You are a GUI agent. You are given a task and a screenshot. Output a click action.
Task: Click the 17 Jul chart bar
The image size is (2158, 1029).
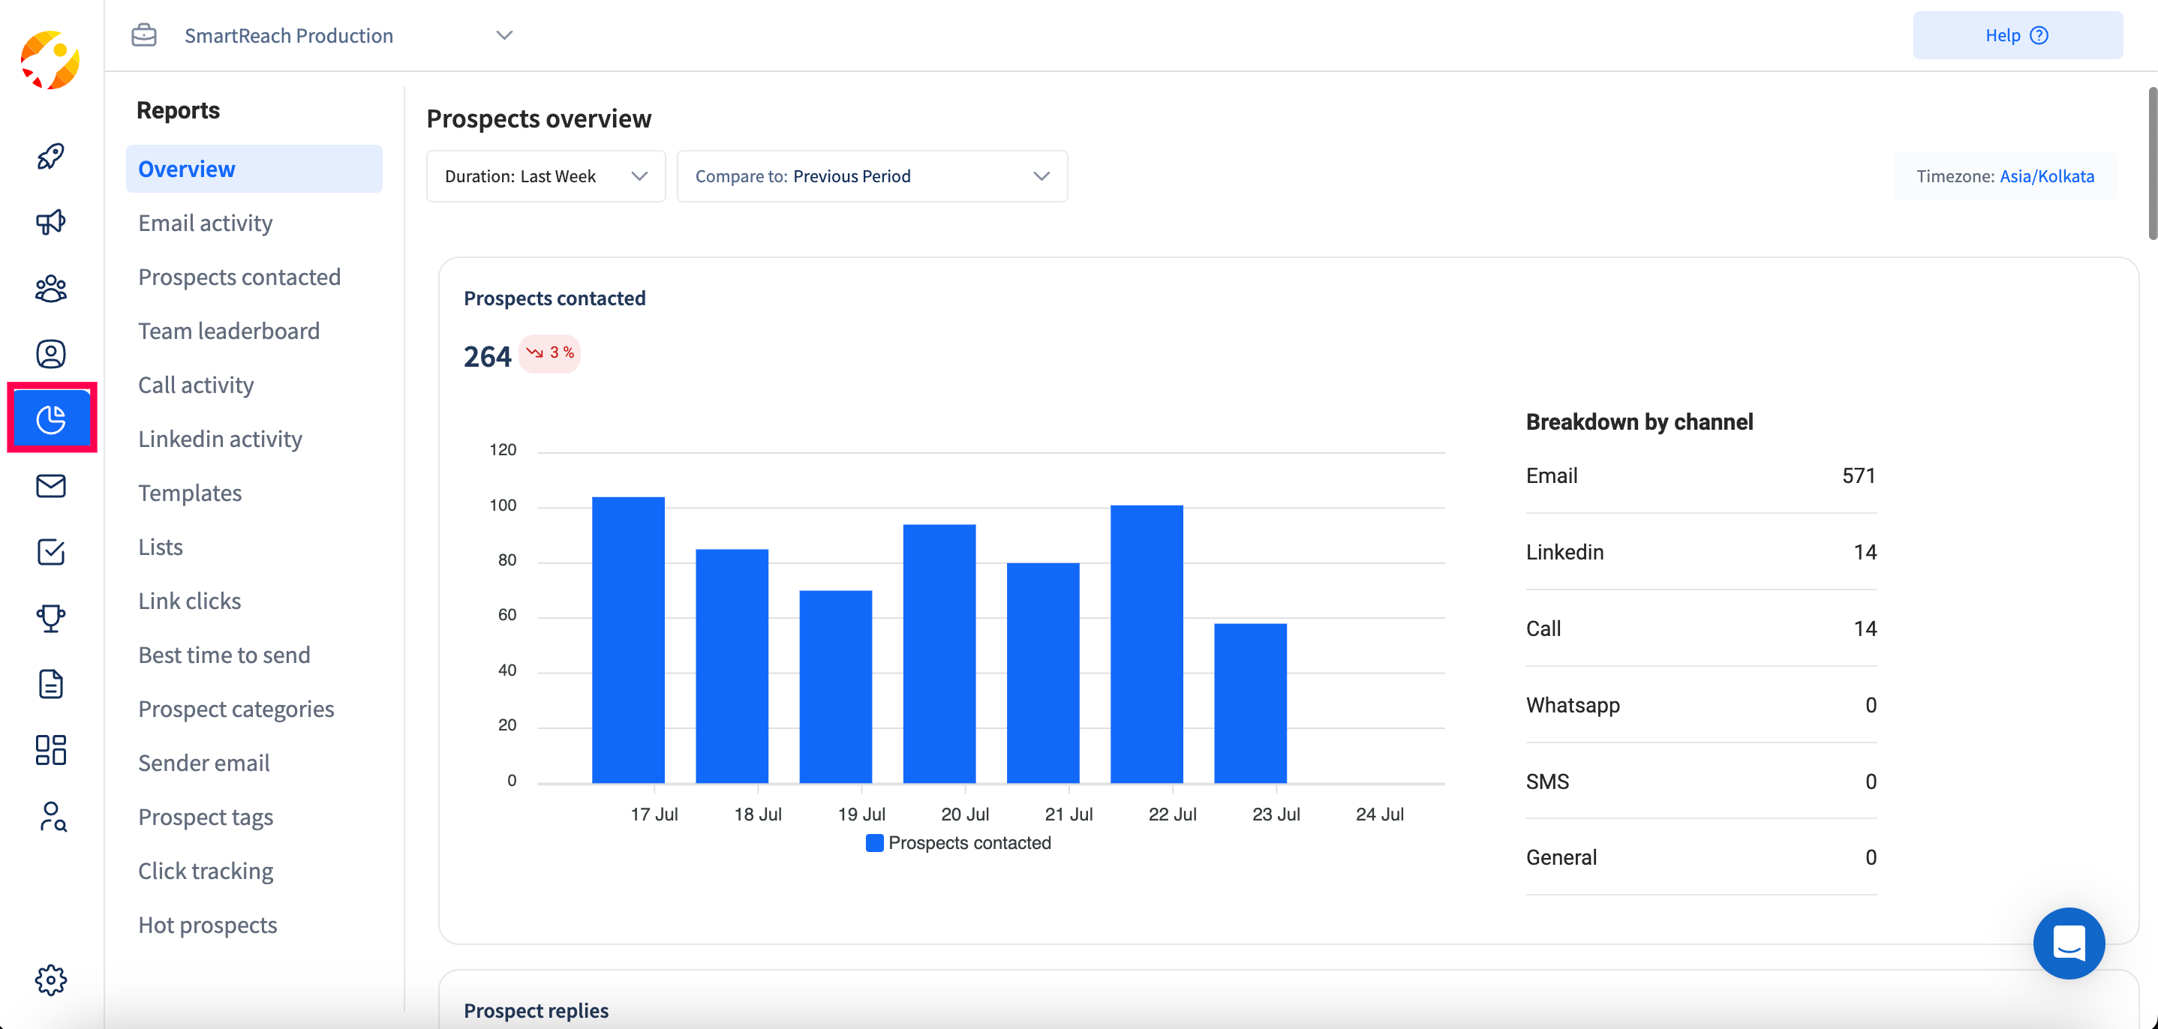628,640
